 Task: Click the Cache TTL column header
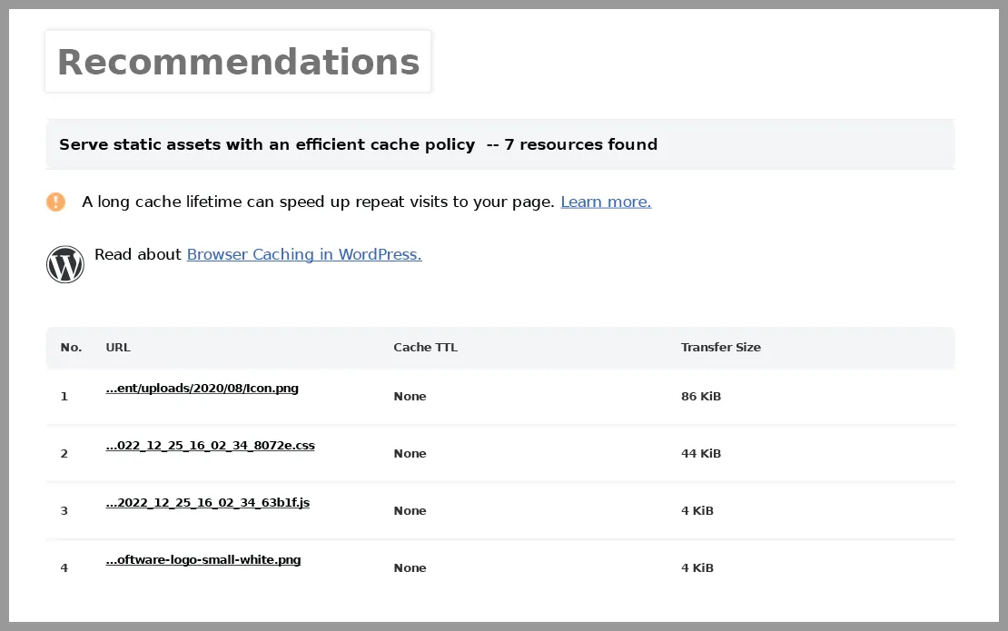click(426, 348)
